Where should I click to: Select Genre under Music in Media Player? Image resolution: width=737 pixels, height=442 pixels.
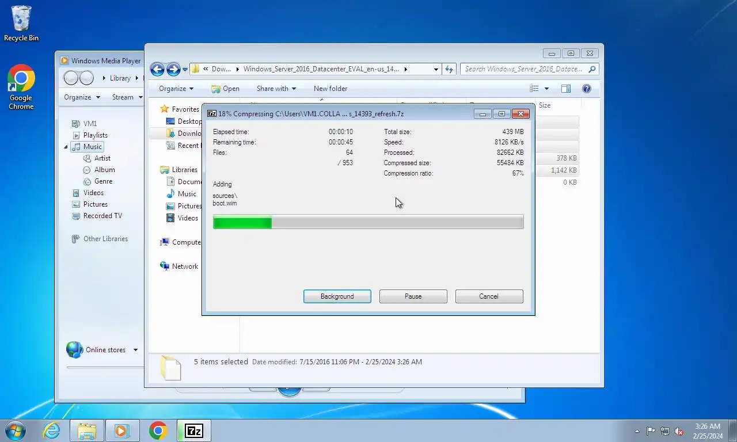pos(98,181)
